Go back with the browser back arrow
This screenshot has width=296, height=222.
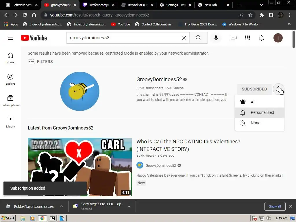[x=6, y=15]
